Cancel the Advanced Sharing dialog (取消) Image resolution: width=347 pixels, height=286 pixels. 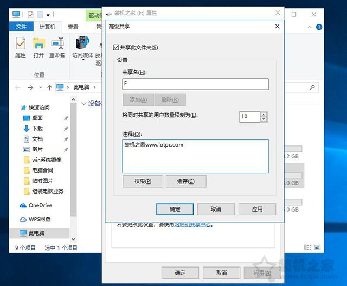tap(216, 209)
